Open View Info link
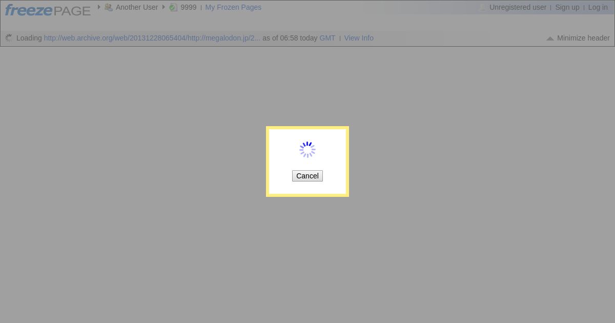The width and height of the screenshot is (615, 323). point(359,38)
